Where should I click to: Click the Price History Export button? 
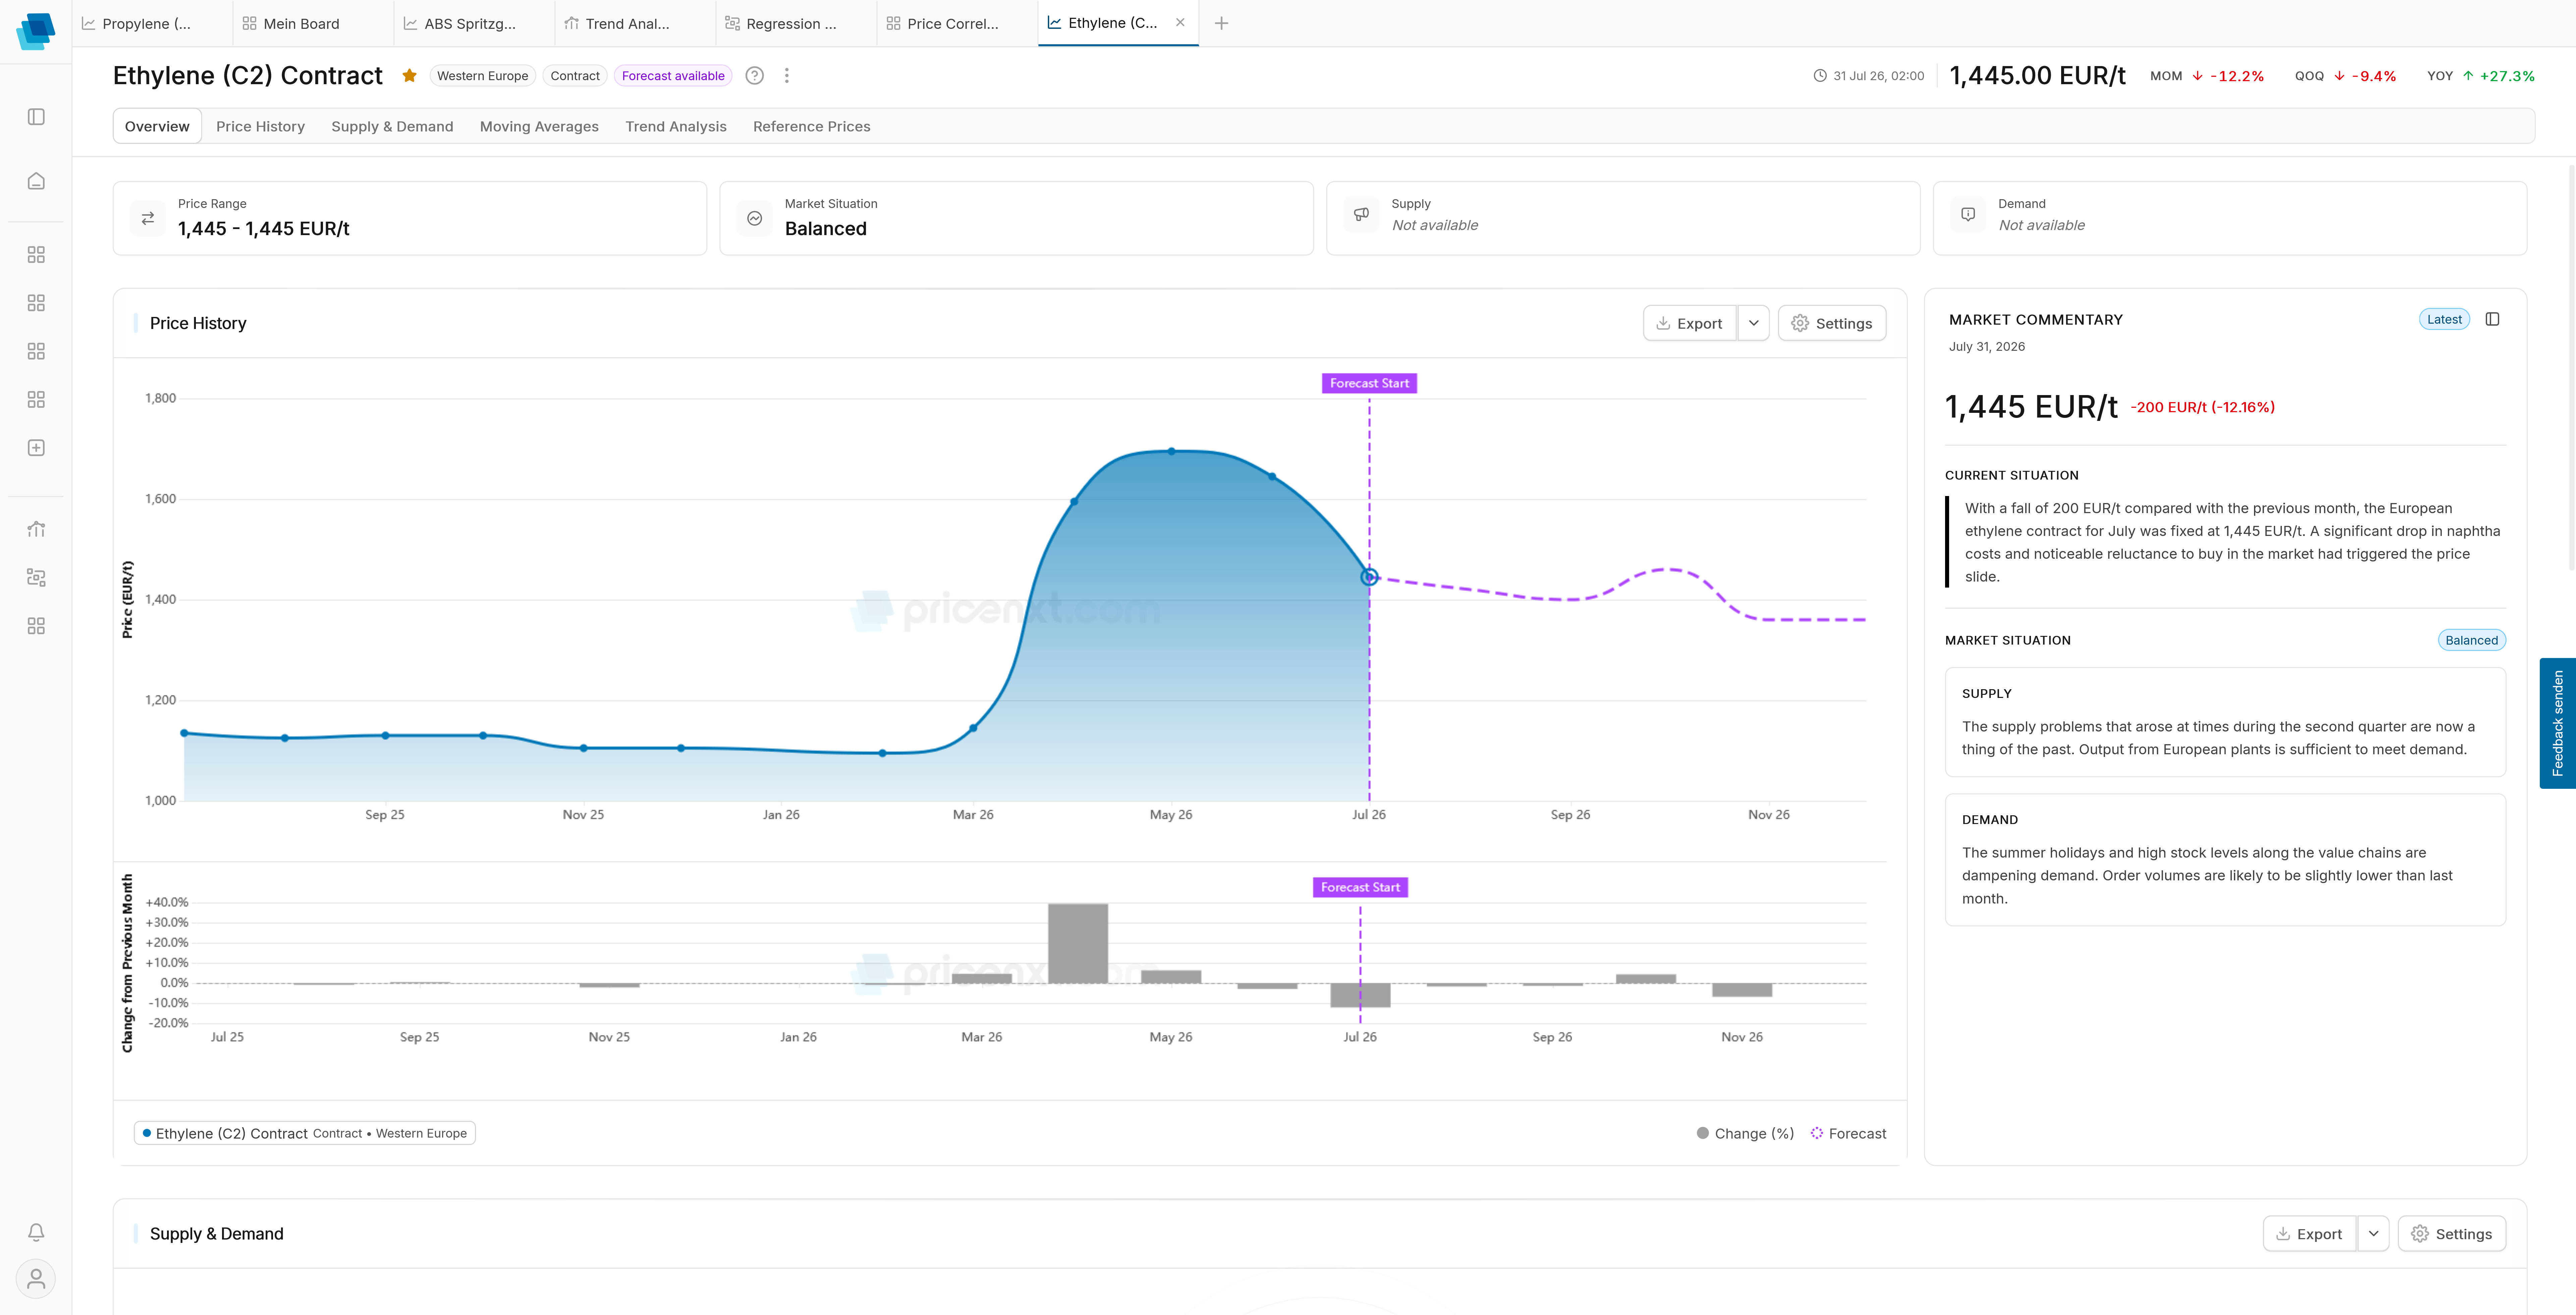click(x=1690, y=323)
